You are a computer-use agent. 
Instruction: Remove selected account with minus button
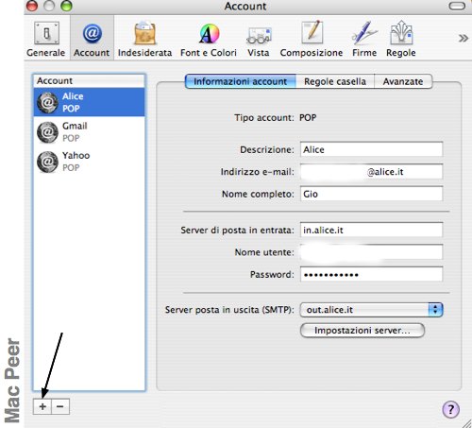(x=60, y=406)
